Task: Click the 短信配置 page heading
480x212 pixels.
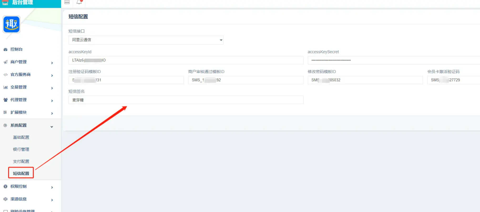Action: (x=78, y=17)
